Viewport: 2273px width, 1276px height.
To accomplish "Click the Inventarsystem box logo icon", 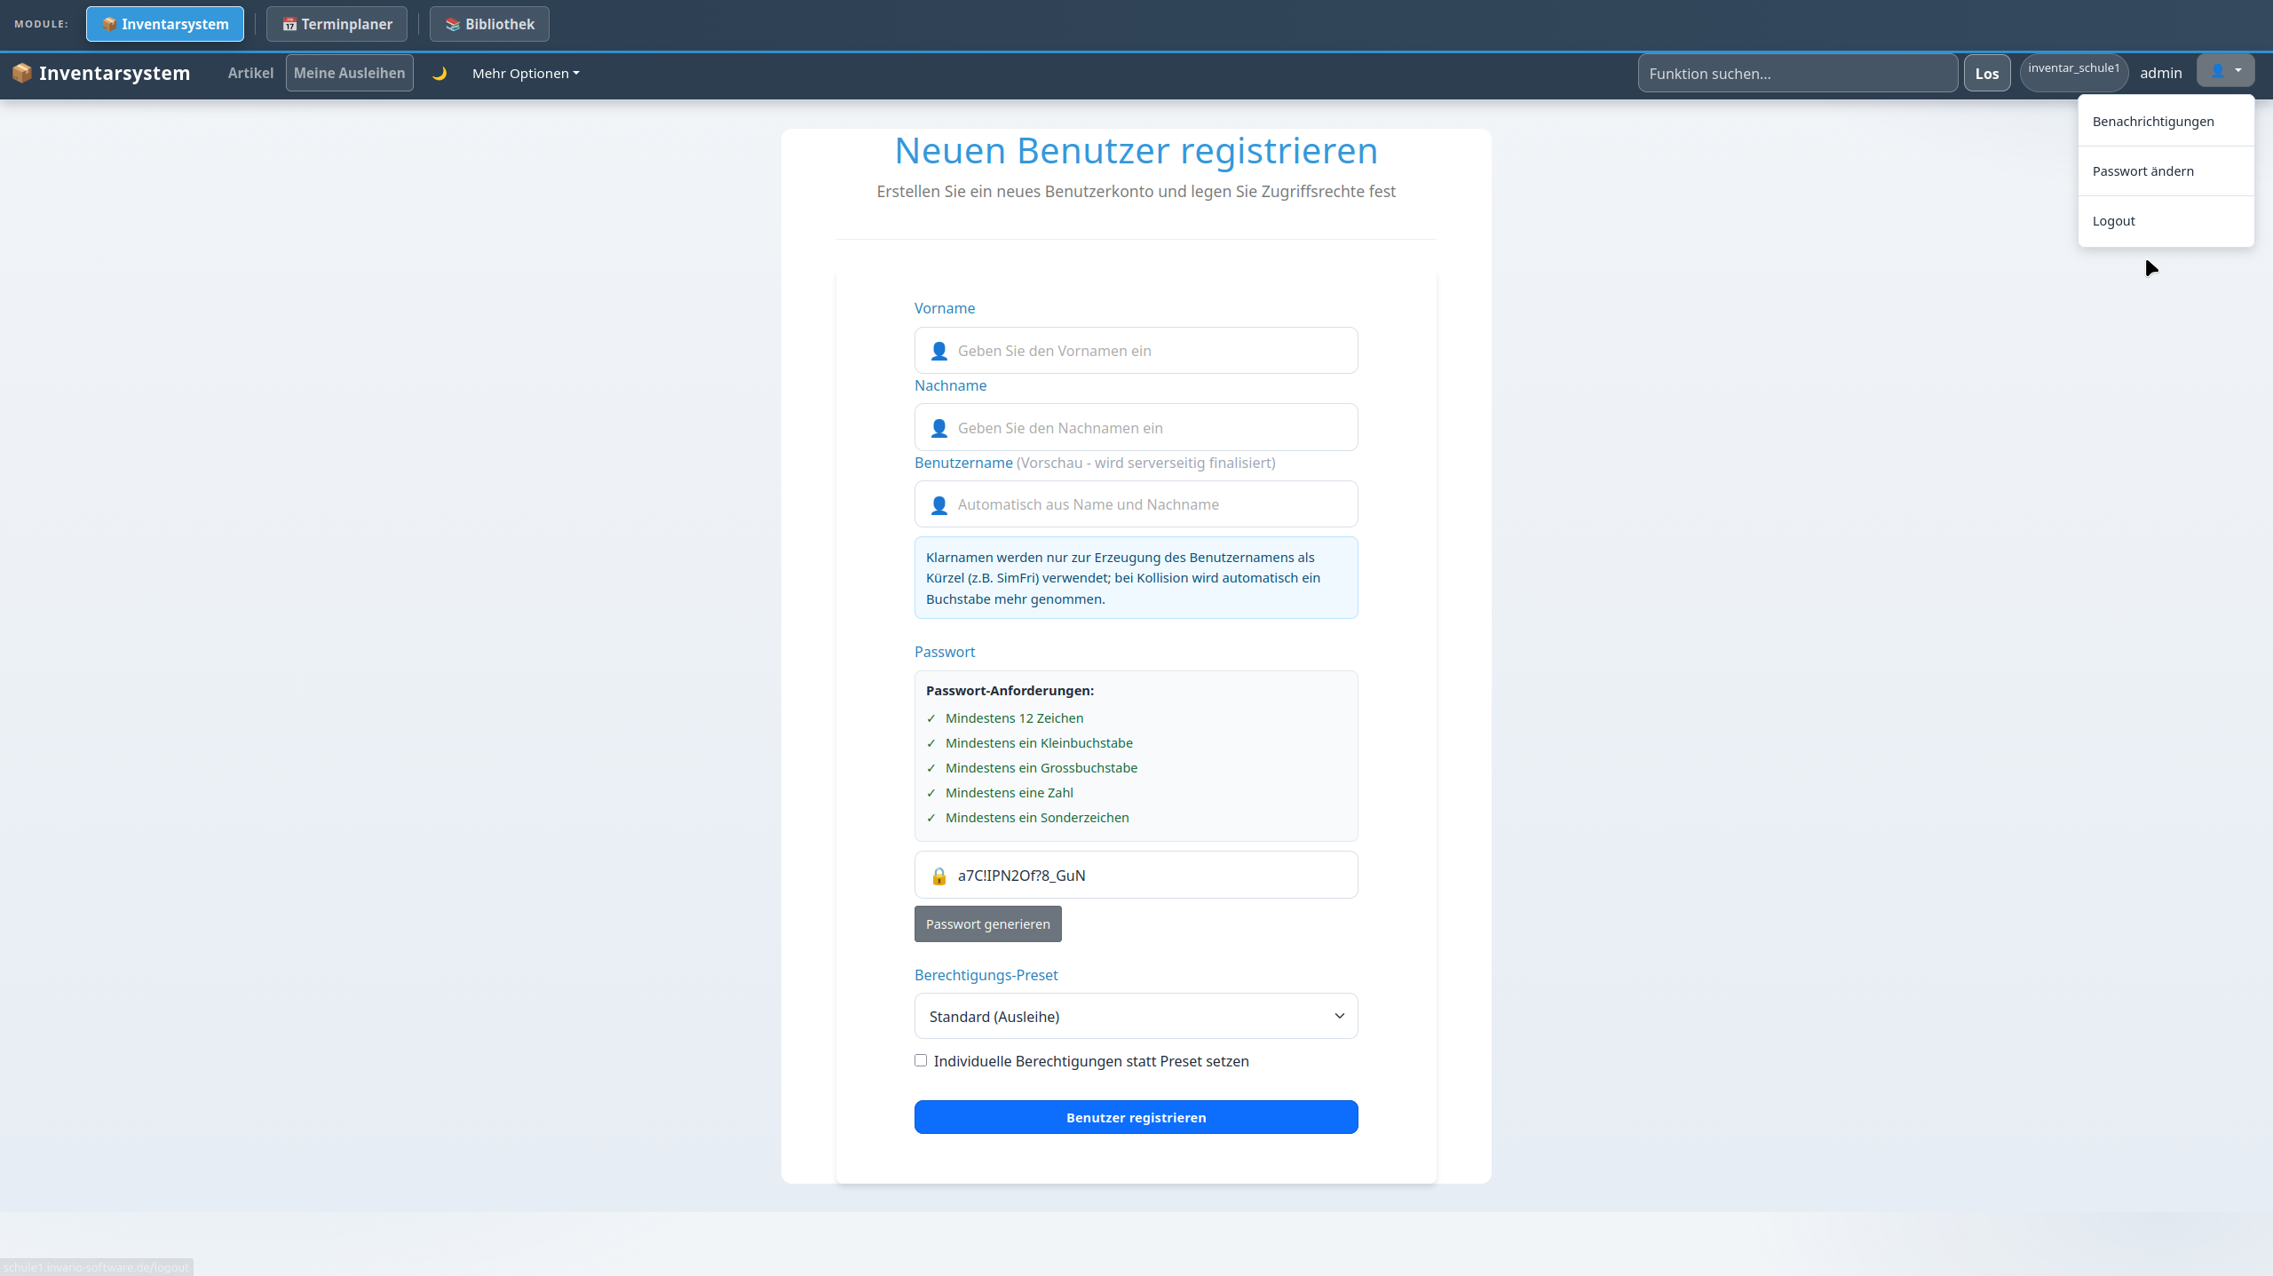I will tap(22, 73).
